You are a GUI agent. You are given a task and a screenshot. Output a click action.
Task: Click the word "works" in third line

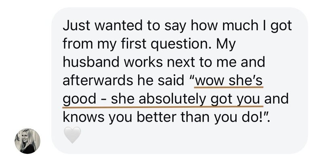(143, 63)
